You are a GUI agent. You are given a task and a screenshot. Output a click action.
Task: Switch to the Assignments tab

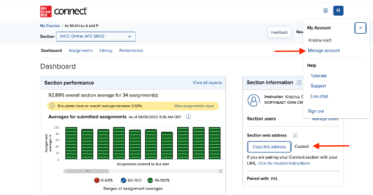81,50
